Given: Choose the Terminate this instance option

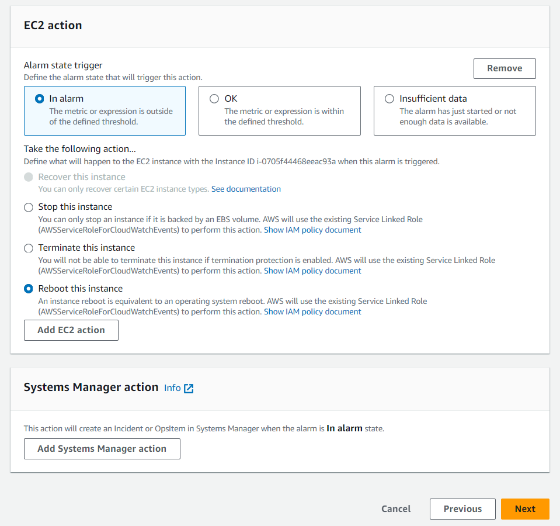Looking at the screenshot, I should [x=29, y=248].
